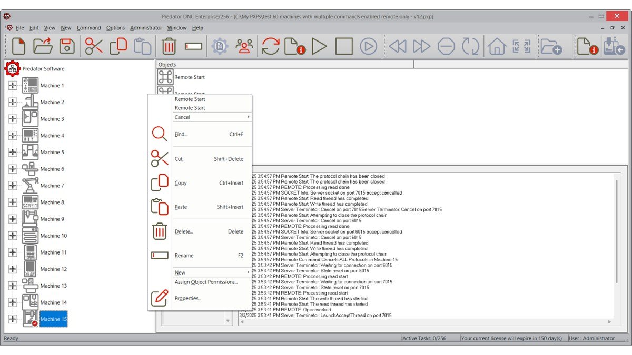Open a file with the toolbar folder icon
This screenshot has width=632, height=355.
(x=43, y=46)
